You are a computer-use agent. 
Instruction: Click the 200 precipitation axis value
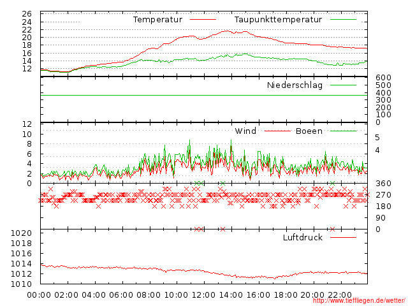pos(383,108)
